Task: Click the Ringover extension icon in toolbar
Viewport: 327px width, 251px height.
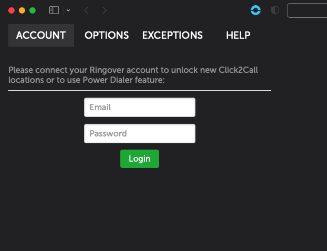Action: [256, 11]
